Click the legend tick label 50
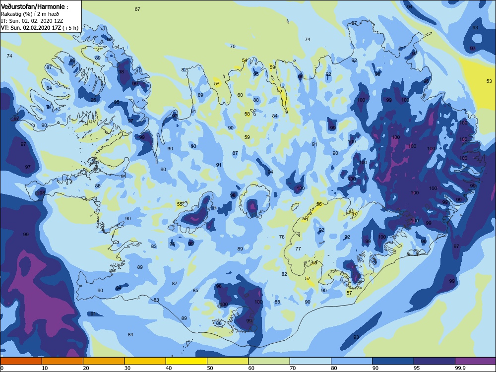This screenshot has width=496, height=372. (x=210, y=368)
